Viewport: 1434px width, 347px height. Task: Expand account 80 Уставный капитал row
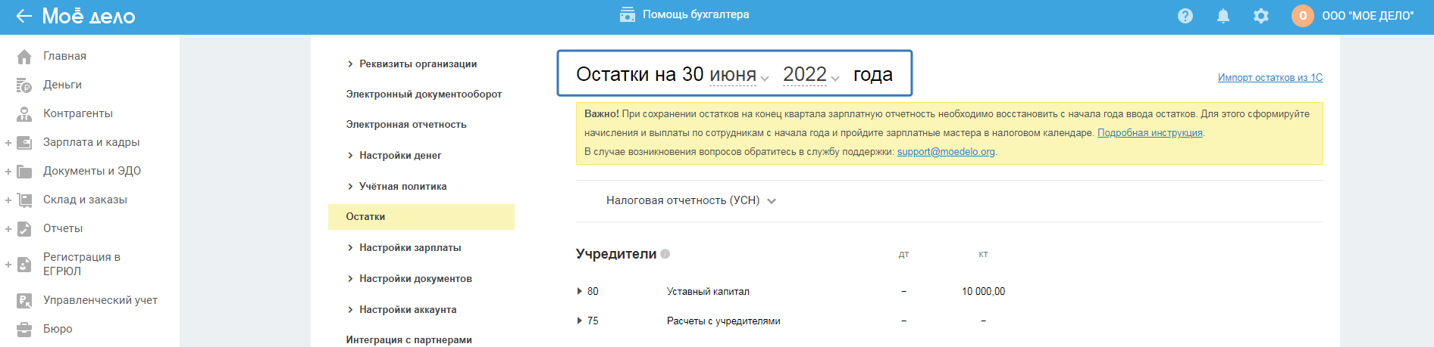pos(580,291)
